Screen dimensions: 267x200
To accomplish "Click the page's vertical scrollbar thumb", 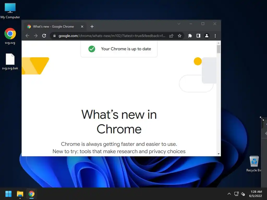I will tap(219, 49).
